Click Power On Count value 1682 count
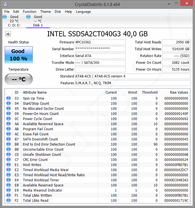The image size is (195, 208). click(x=176, y=63)
